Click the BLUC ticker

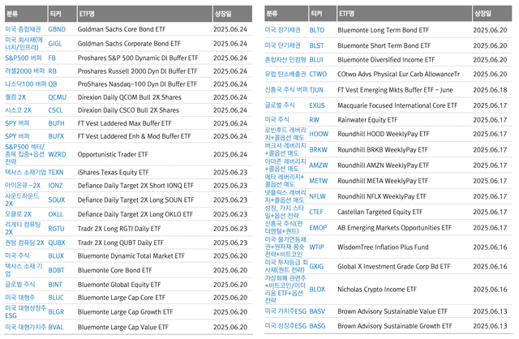tap(56, 298)
